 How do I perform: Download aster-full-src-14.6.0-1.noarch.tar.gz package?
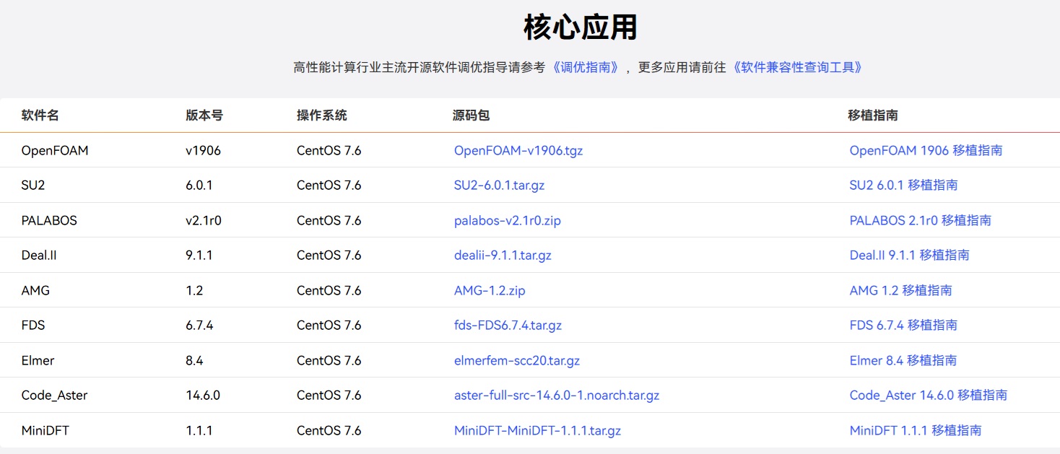[557, 395]
